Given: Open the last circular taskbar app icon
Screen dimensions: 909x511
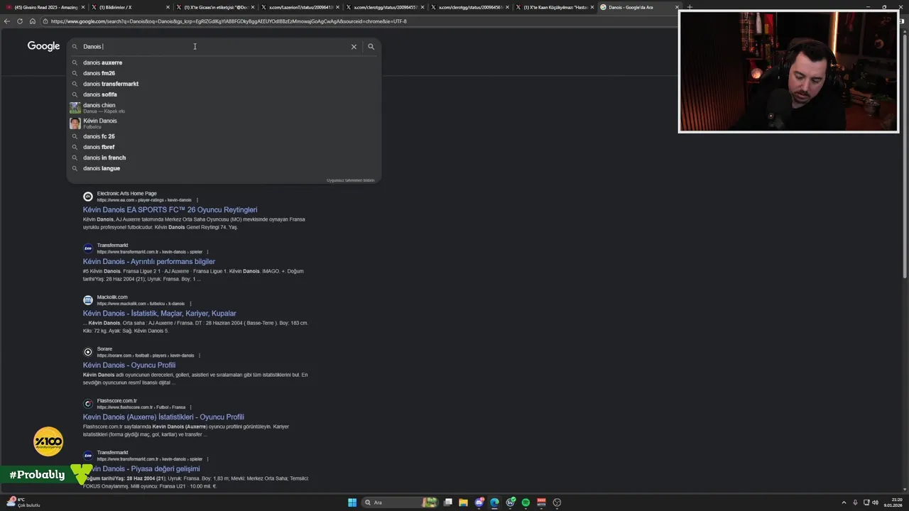Looking at the screenshot, I should coord(557,502).
